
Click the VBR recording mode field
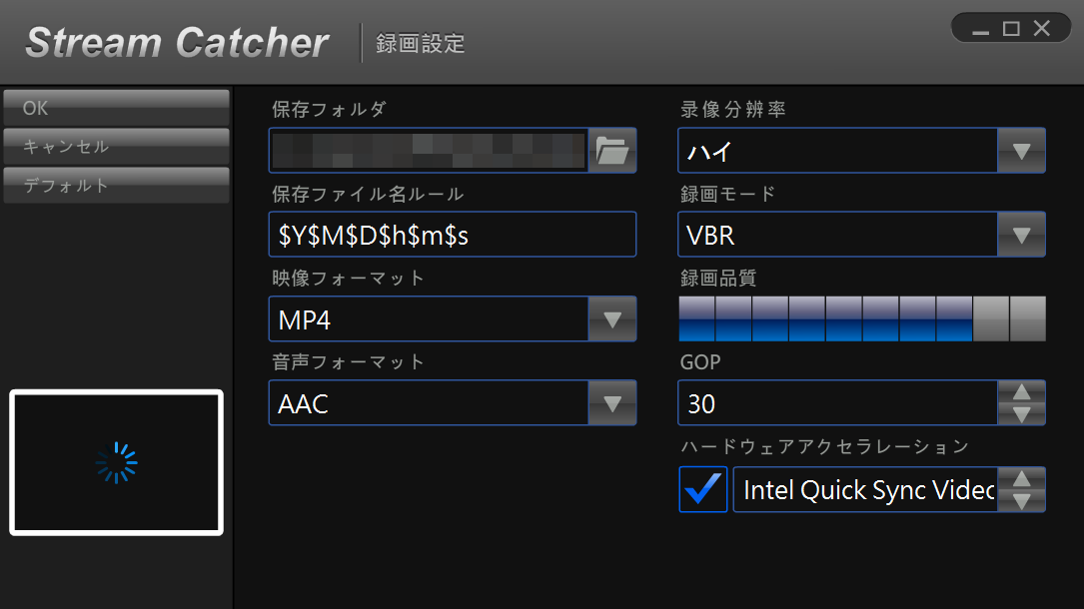coord(838,235)
